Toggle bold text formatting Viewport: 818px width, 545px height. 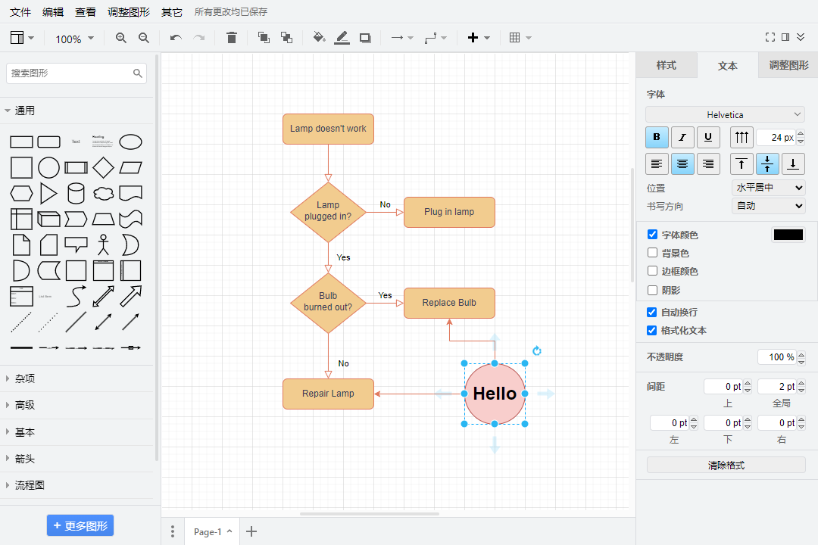tap(657, 137)
